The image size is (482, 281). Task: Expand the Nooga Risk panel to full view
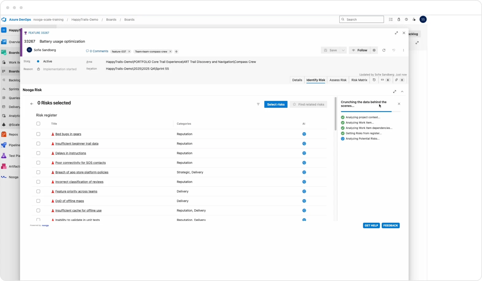395,92
